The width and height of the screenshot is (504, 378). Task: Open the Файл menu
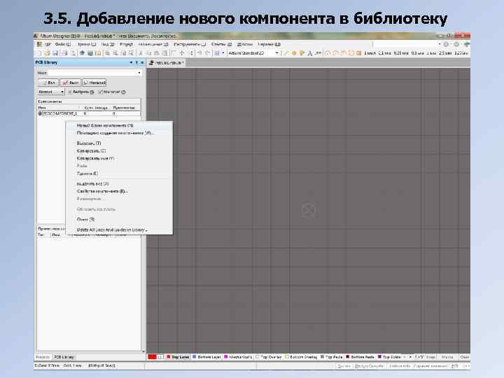point(63,44)
